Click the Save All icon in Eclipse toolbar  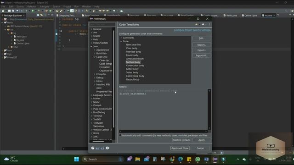(13, 11)
